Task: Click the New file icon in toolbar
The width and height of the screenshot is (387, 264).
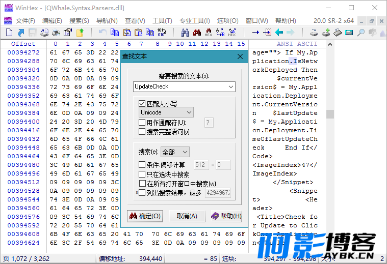Action: point(9,33)
